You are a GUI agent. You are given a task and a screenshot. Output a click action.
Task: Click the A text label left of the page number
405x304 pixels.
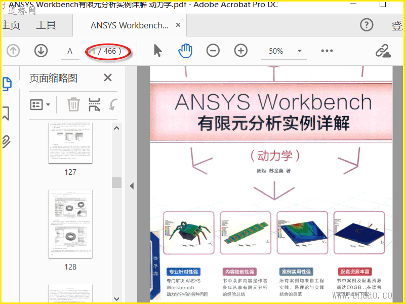coord(70,51)
